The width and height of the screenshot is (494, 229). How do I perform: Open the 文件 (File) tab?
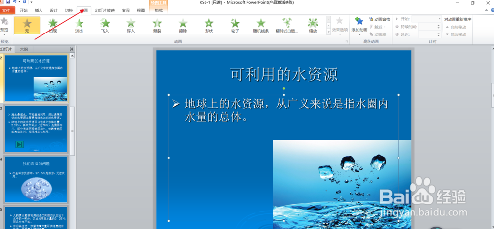[x=6, y=10]
